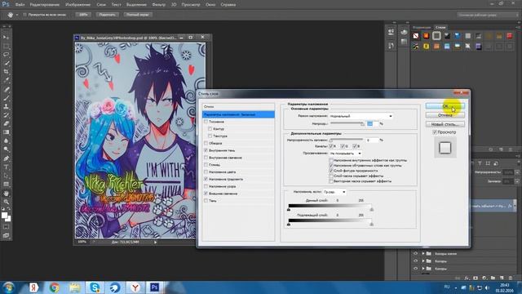Screen dimensions: 522x294
Task: Open the Справка menu
Action: pos(228,5)
